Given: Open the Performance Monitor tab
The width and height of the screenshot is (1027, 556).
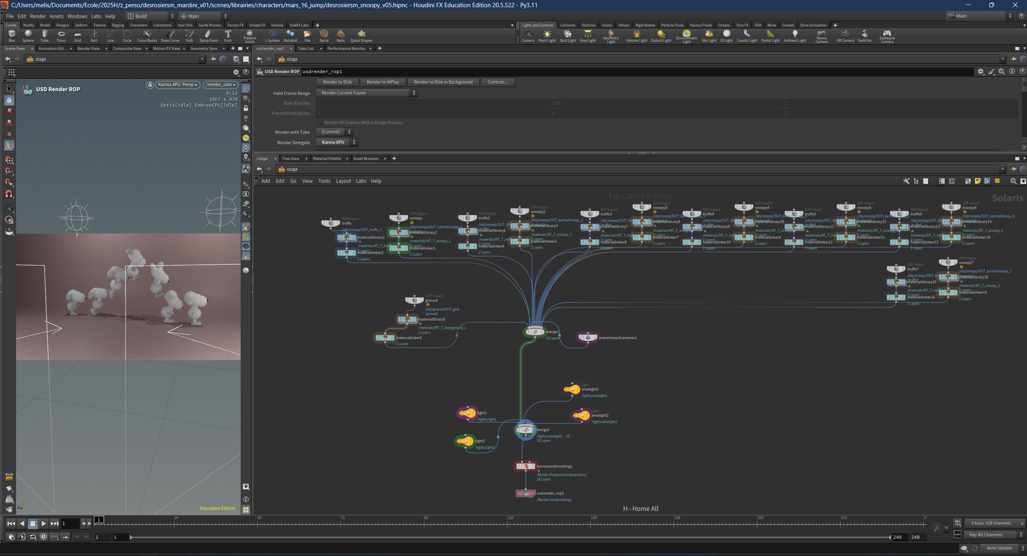Looking at the screenshot, I should click(346, 49).
